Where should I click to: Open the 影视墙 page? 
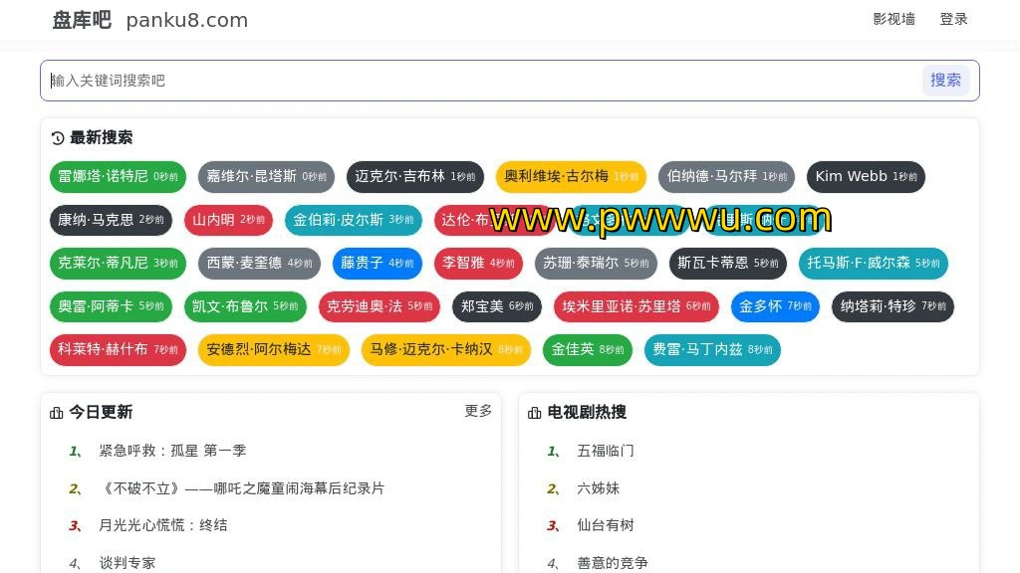coord(893,19)
